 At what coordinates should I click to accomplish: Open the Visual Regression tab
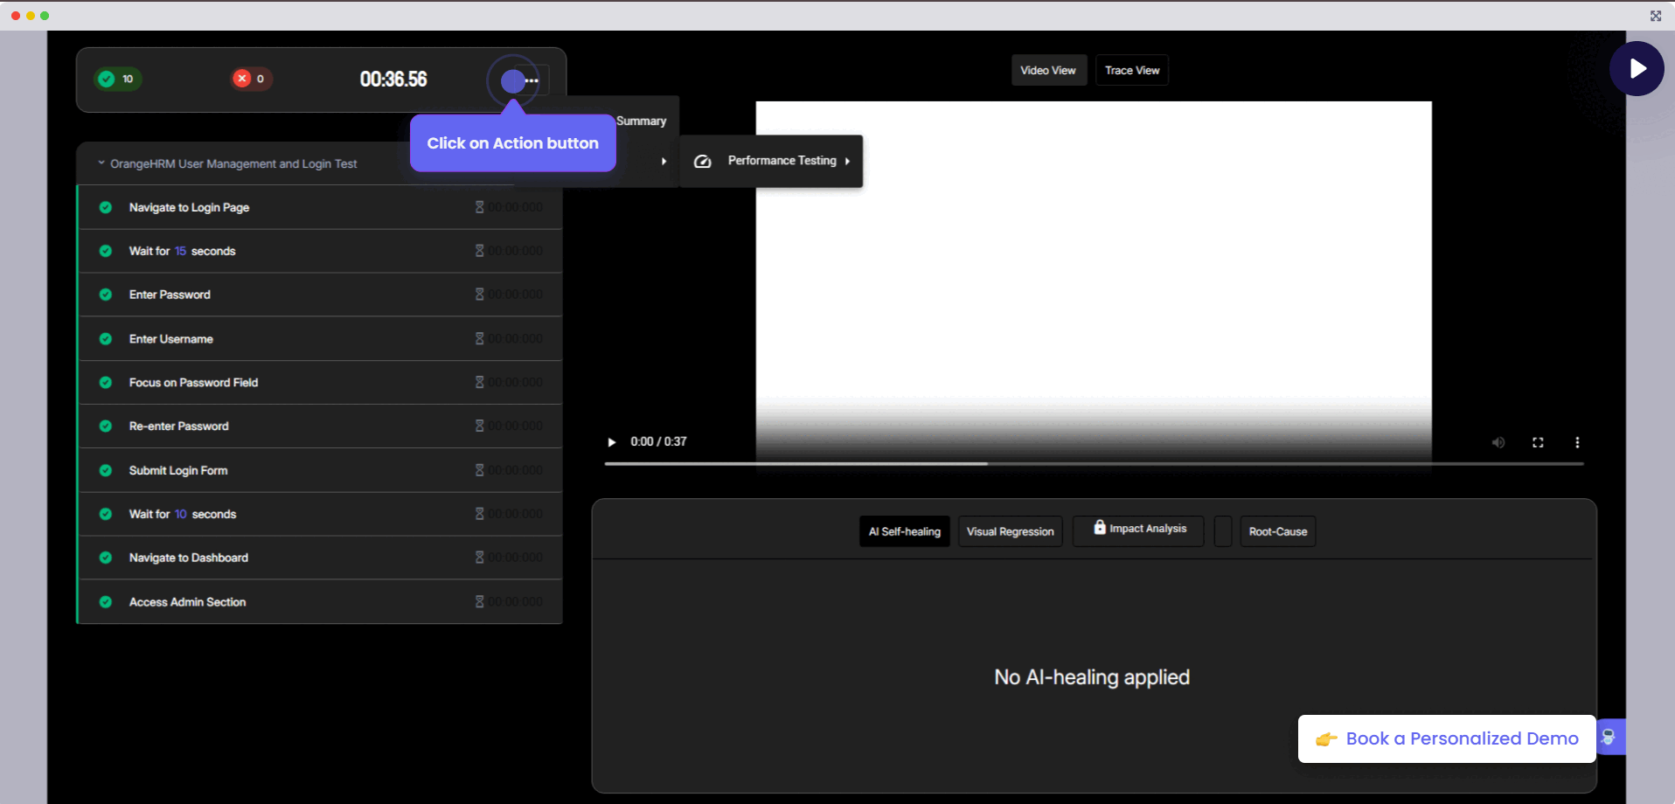[x=1010, y=531]
